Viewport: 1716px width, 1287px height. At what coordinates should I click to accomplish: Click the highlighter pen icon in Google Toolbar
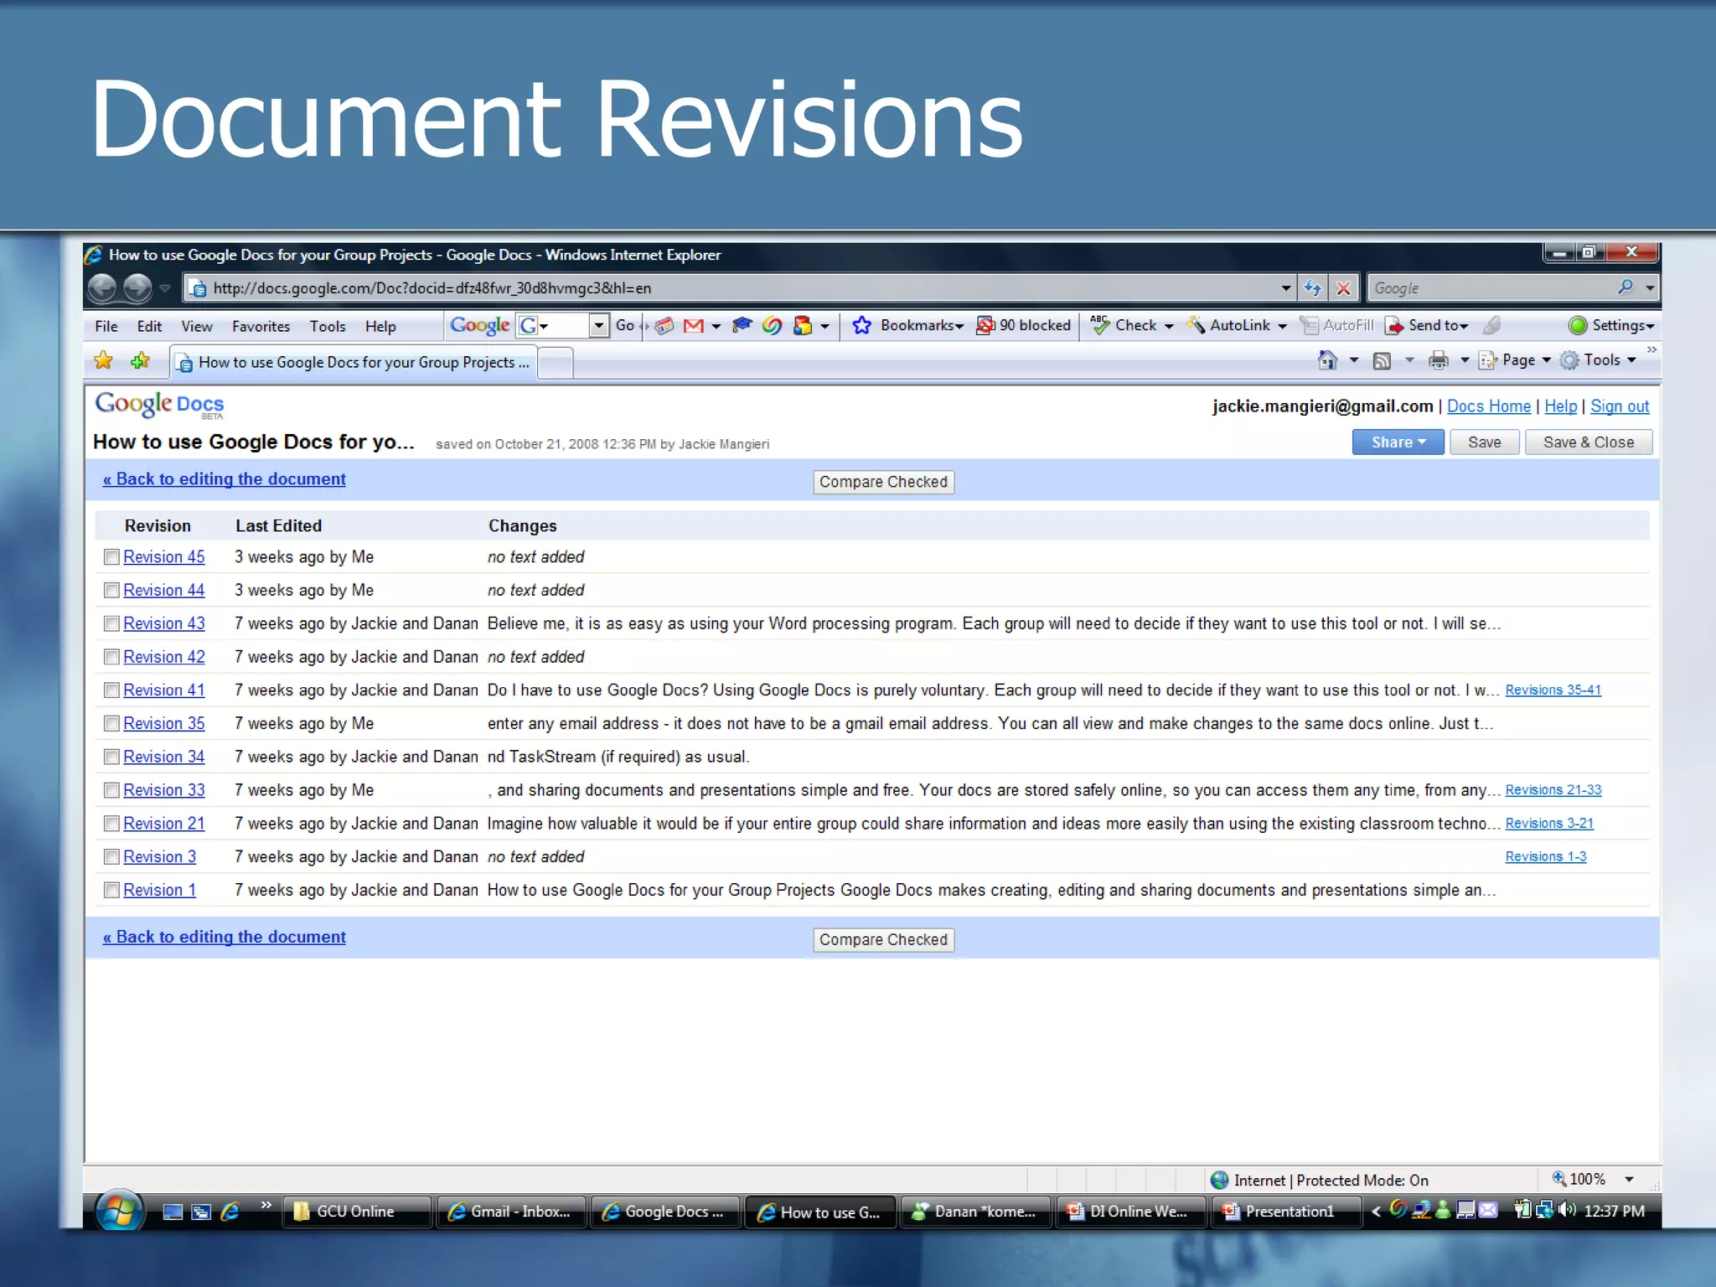(x=1491, y=325)
